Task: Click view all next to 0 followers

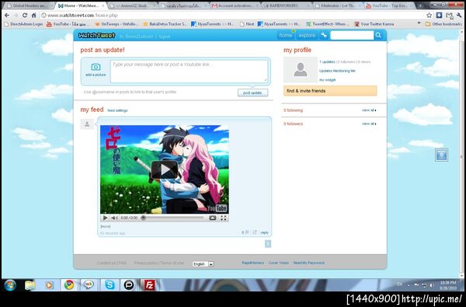Action: (x=369, y=124)
